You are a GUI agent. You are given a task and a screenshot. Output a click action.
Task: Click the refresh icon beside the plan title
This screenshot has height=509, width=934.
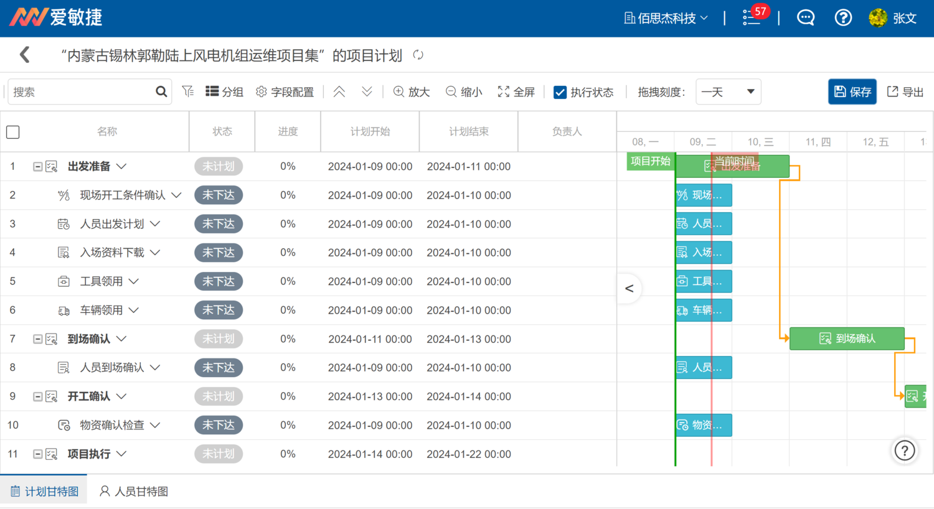click(x=418, y=55)
